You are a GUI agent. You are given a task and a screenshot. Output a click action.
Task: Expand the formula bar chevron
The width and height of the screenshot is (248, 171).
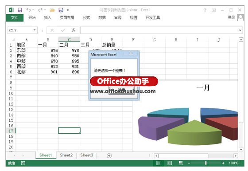[x=240, y=30]
